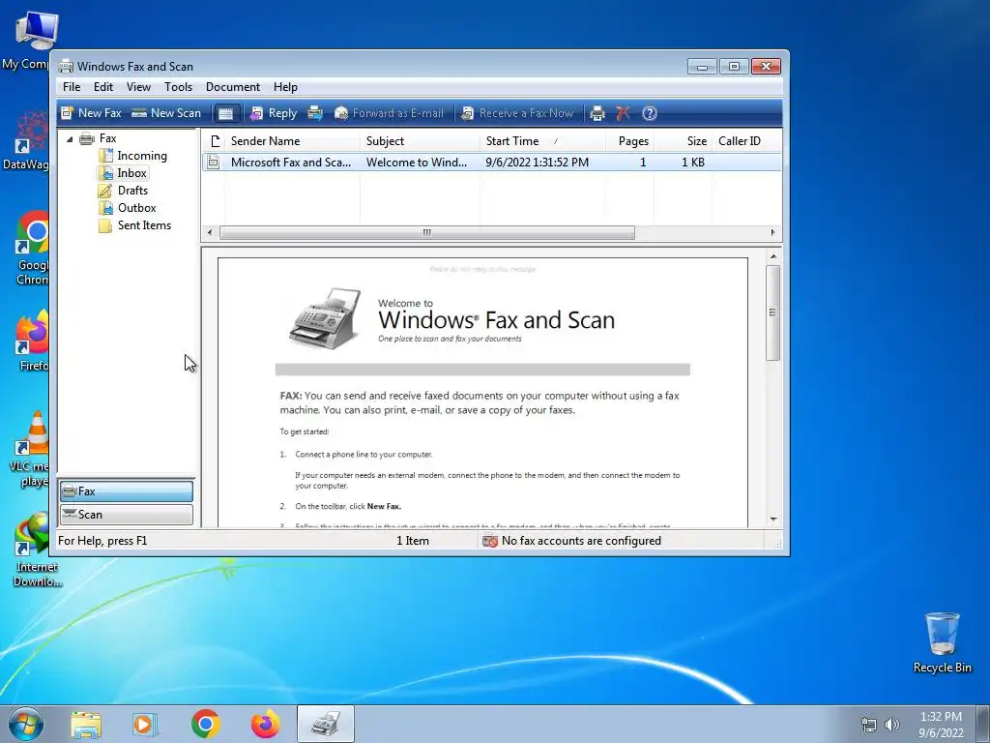
Task: Click the fax machine image in preview
Action: [327, 318]
